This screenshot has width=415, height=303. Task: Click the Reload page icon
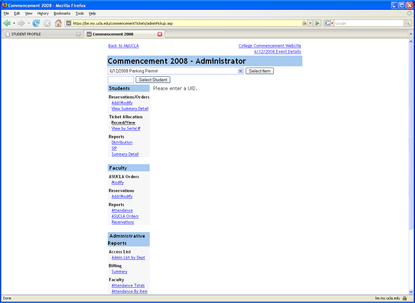pos(36,23)
